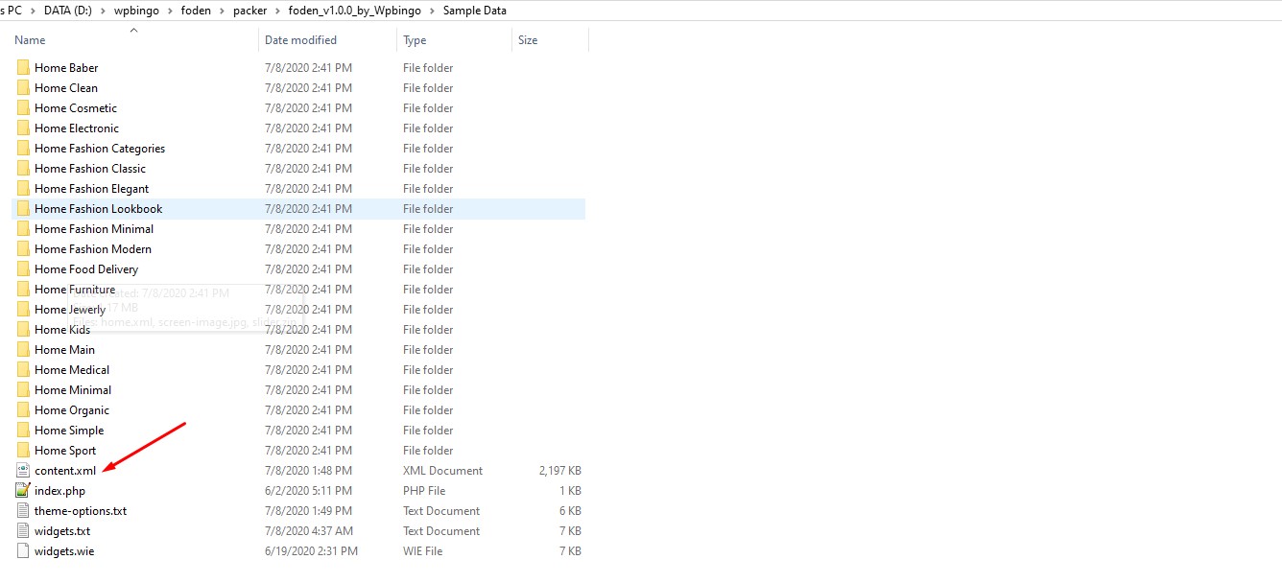The height and width of the screenshot is (583, 1282).
Task: Select the Home Fashion Lookbook folder row
Action: (x=298, y=209)
